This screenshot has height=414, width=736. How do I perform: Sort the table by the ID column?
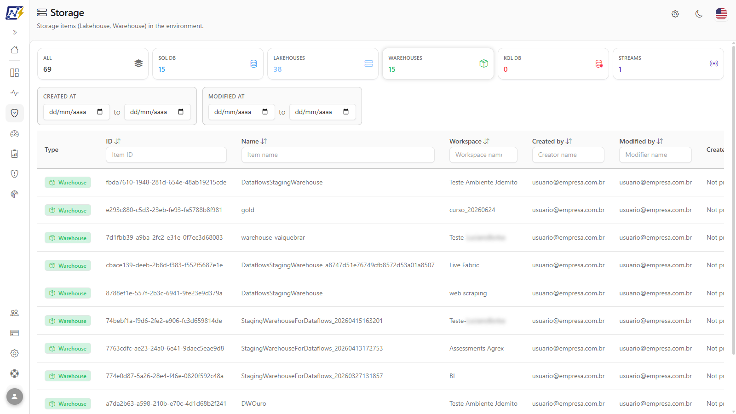pos(113,141)
